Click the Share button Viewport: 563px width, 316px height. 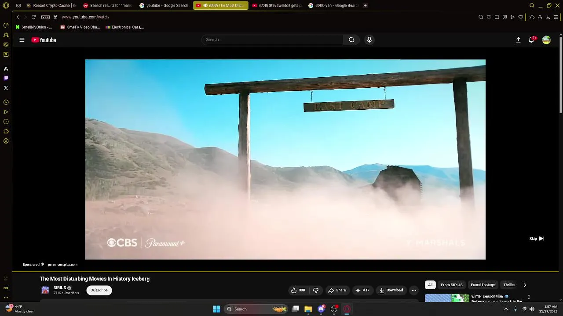click(x=337, y=290)
